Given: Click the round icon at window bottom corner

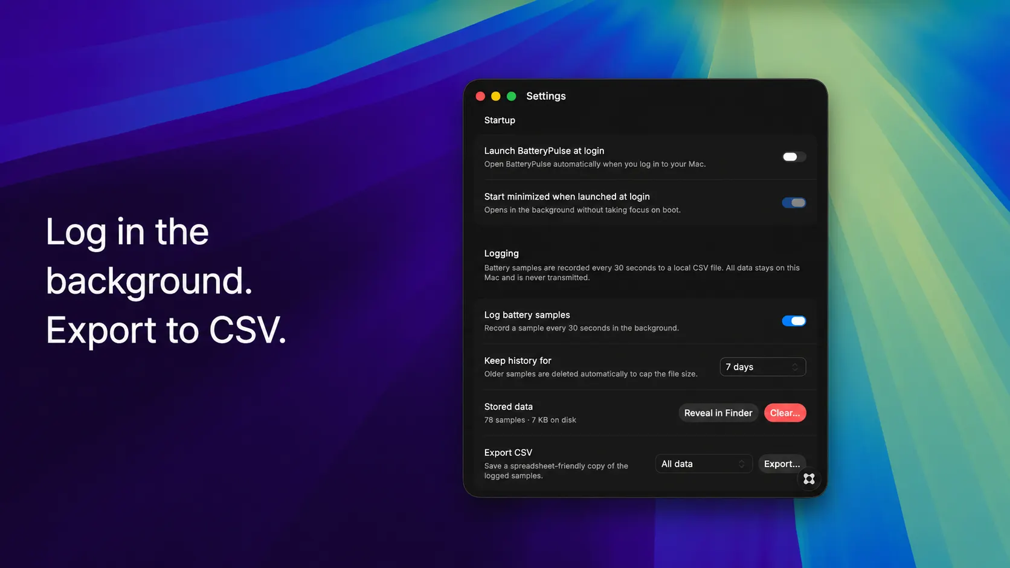Looking at the screenshot, I should (x=809, y=479).
